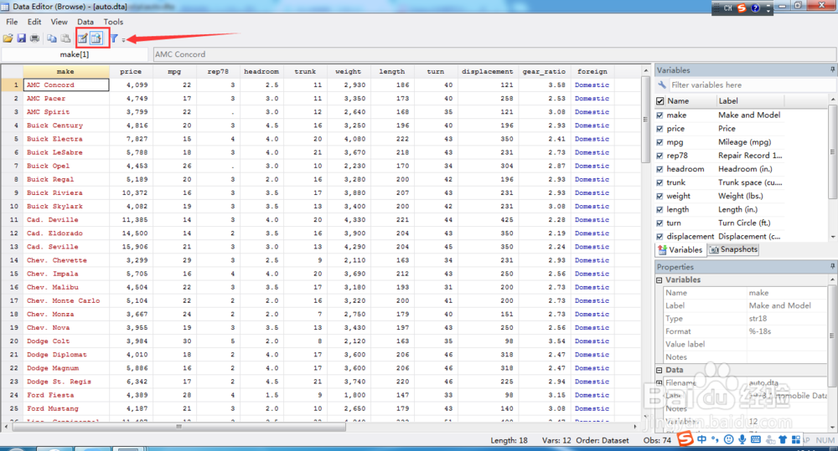
Task: Open the IME toolbox grid icon
Action: tap(796, 439)
